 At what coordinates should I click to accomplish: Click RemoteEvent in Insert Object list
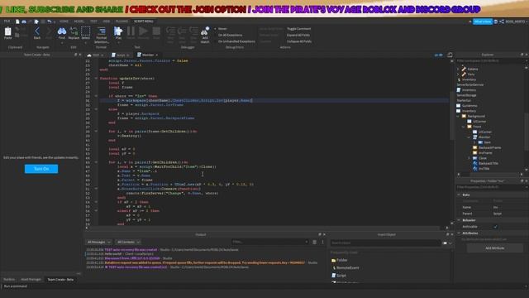coord(346,268)
